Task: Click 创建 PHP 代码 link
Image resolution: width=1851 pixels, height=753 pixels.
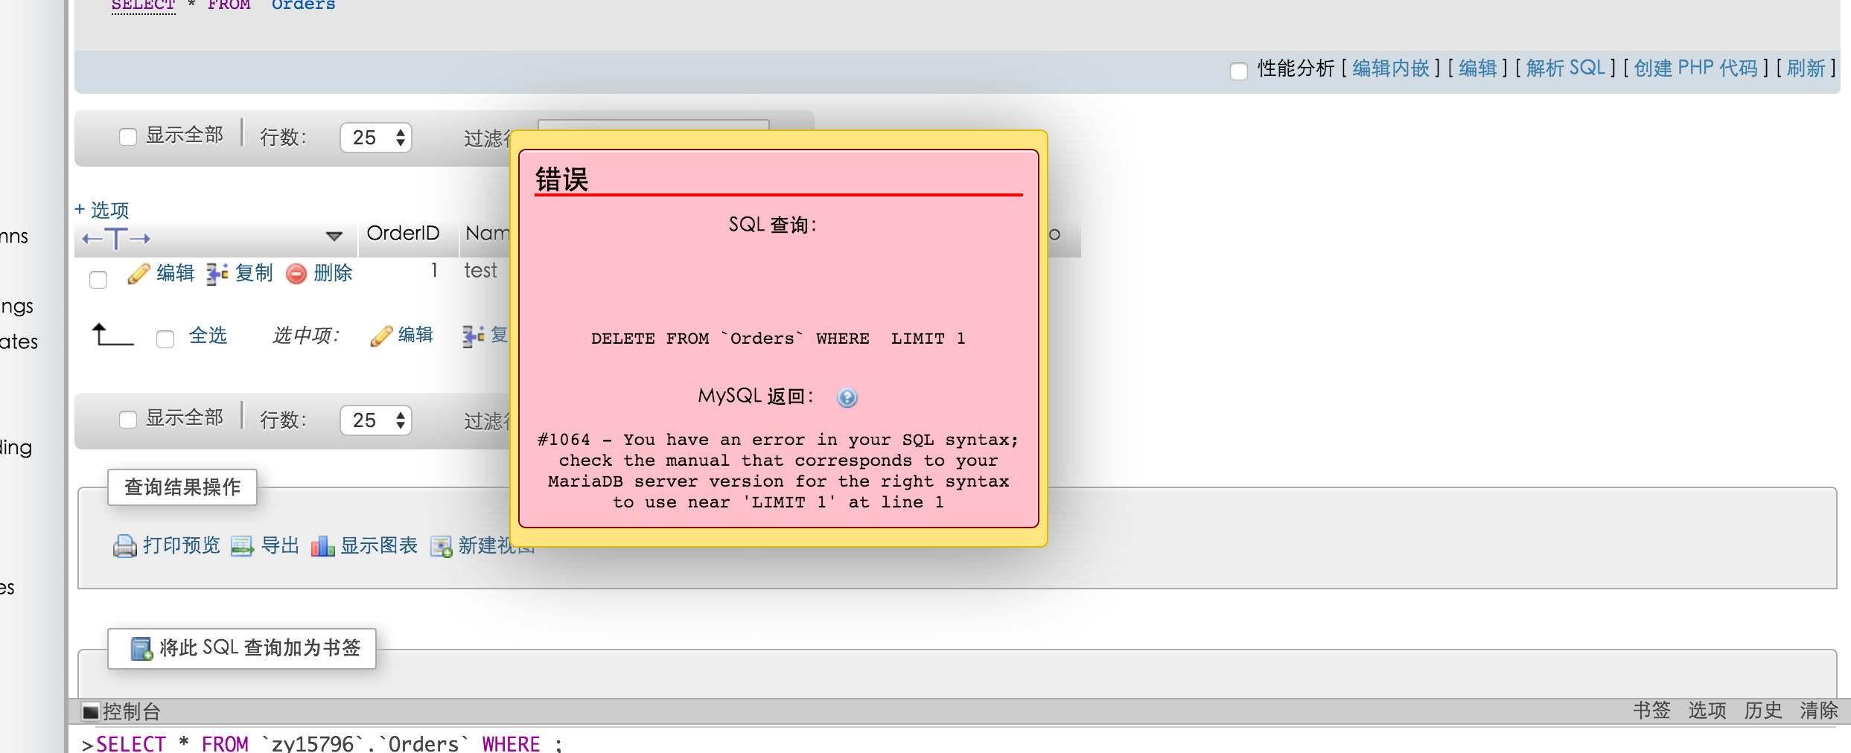Action: (1696, 68)
